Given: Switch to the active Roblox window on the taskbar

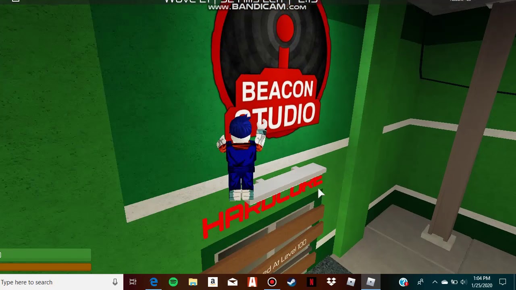Looking at the screenshot, I should 371,282.
